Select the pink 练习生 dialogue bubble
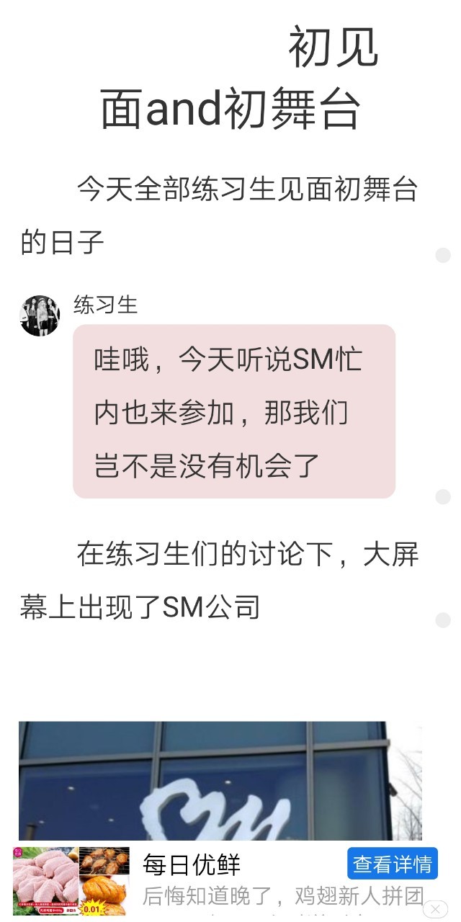This screenshot has height=922, width=461. point(234,411)
